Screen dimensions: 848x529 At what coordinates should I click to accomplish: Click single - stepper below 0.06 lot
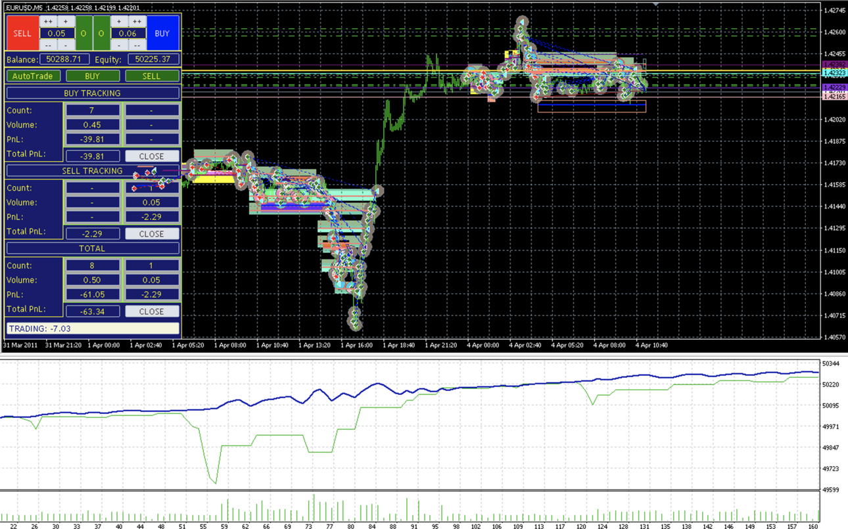119,45
